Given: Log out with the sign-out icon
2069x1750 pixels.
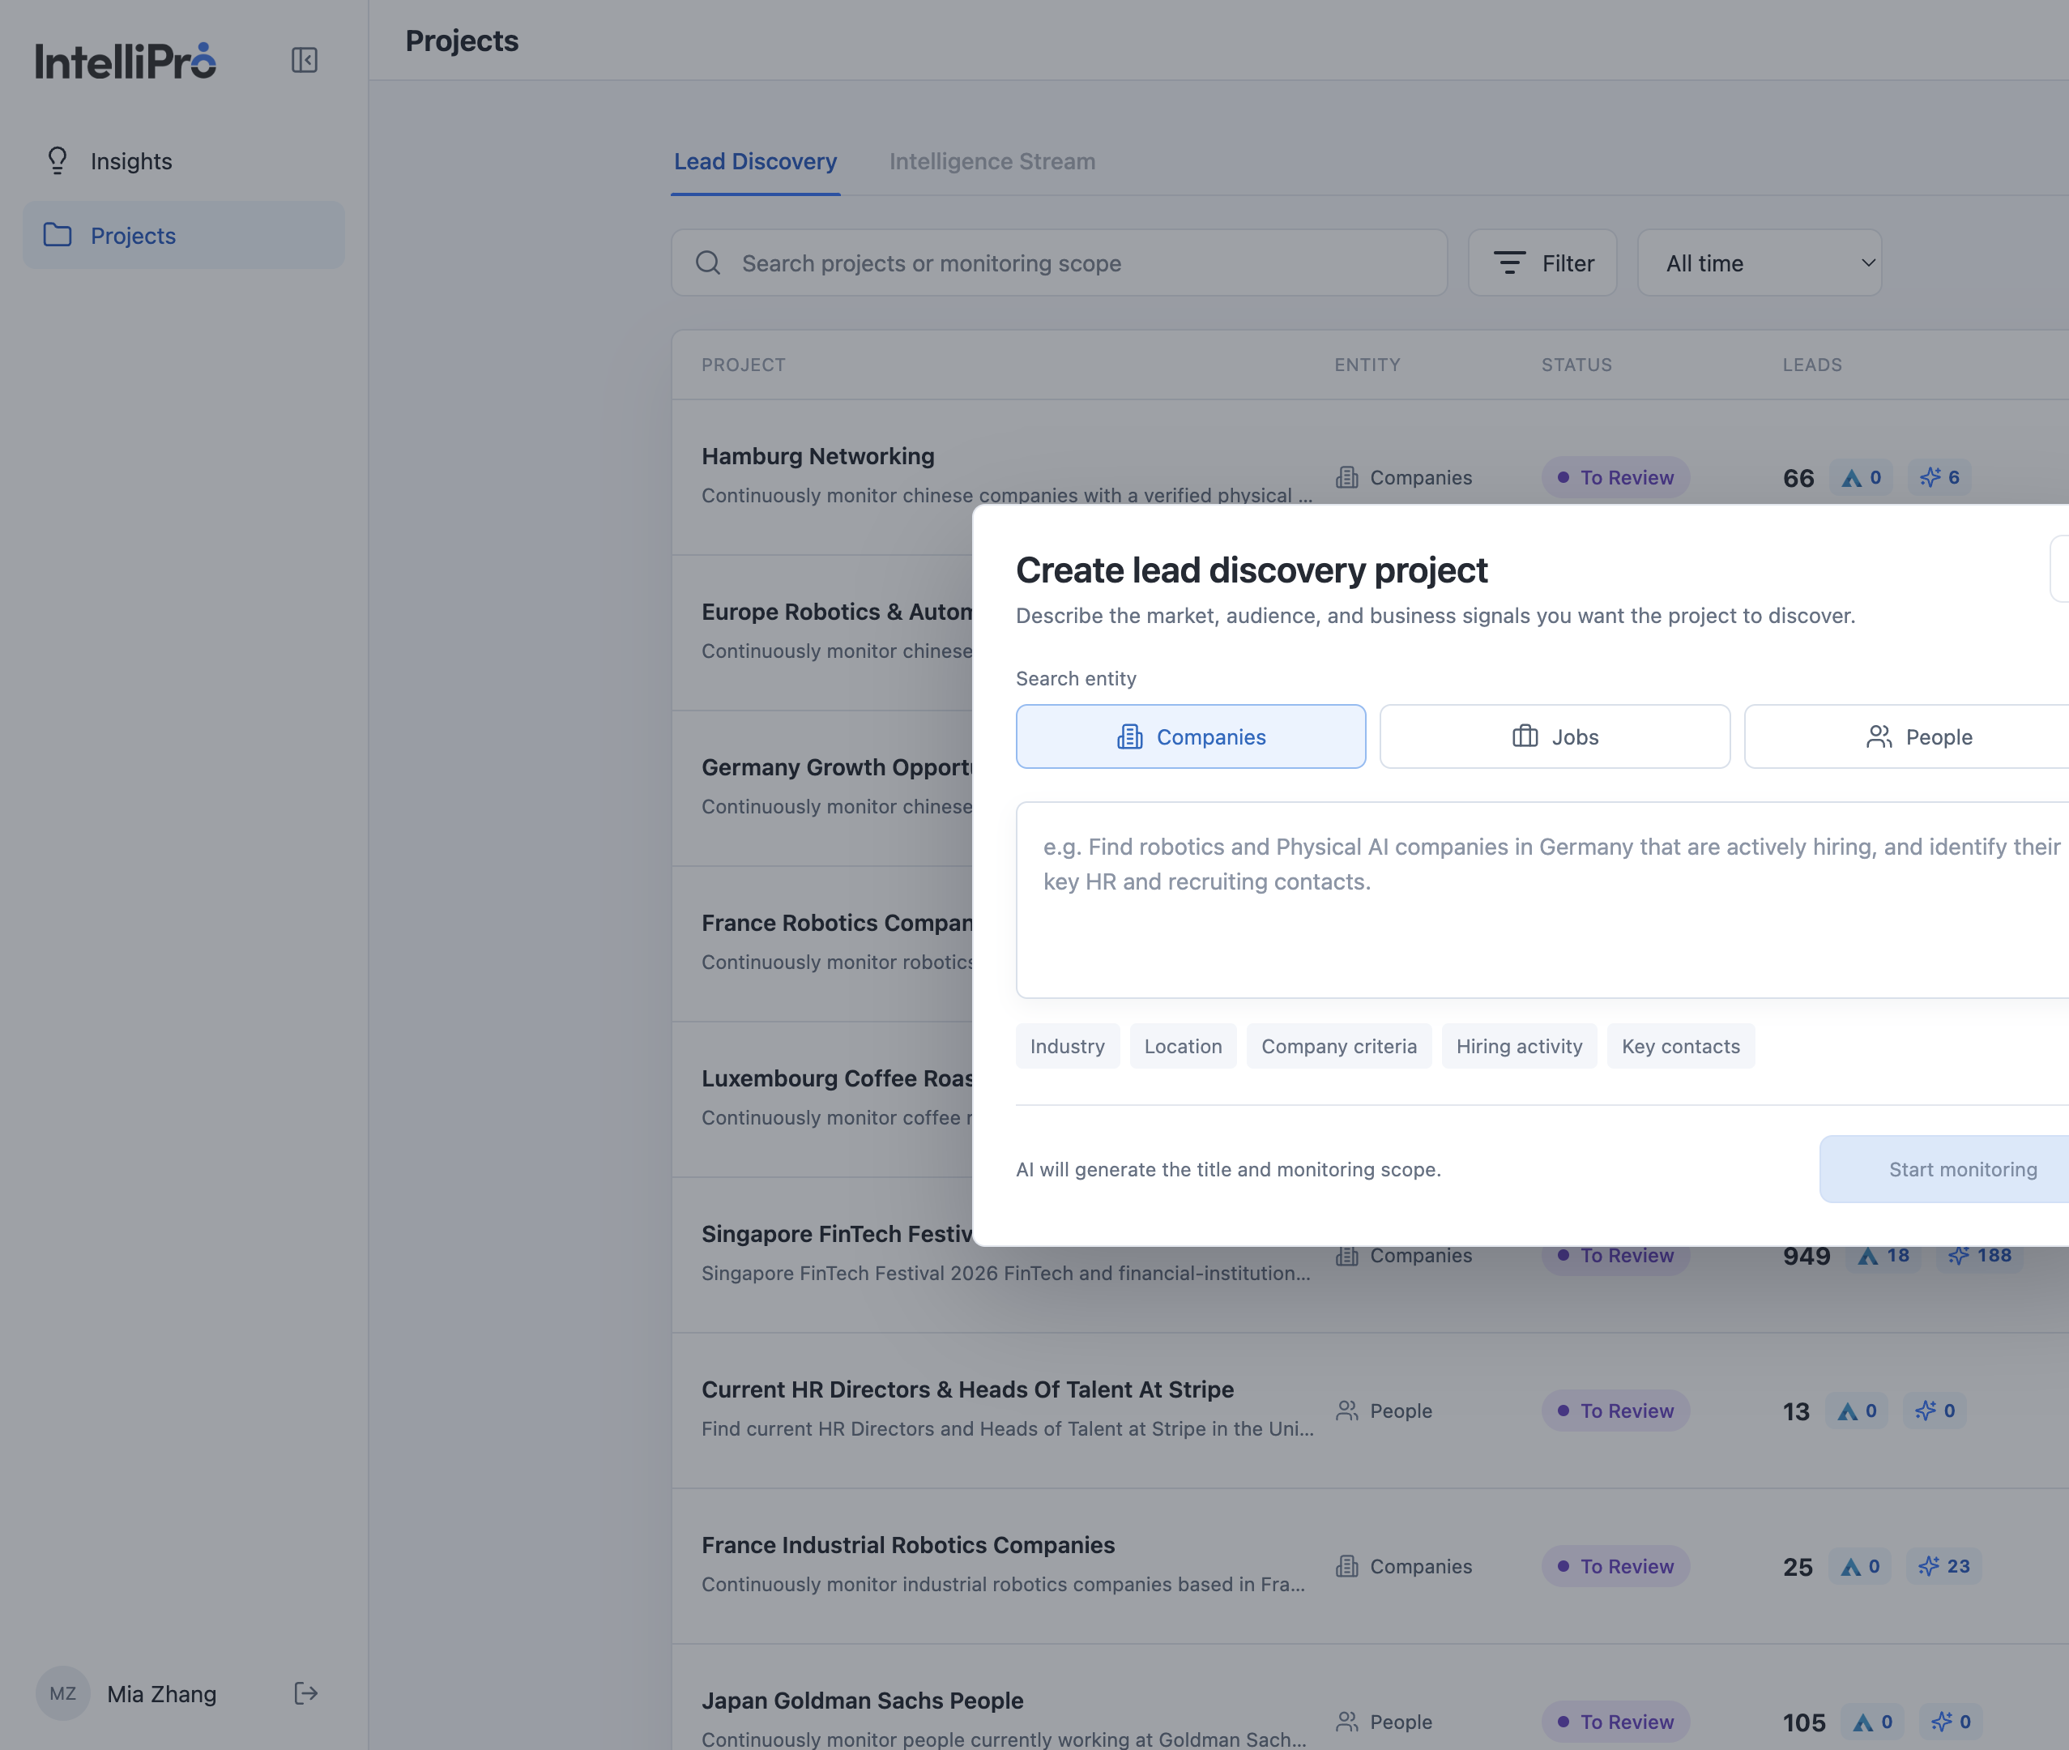Looking at the screenshot, I should pos(305,1693).
